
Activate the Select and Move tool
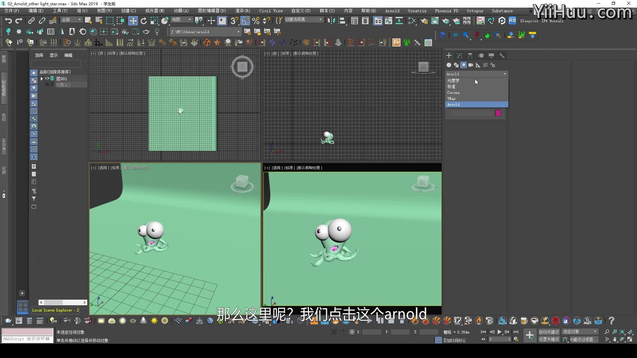point(133,21)
